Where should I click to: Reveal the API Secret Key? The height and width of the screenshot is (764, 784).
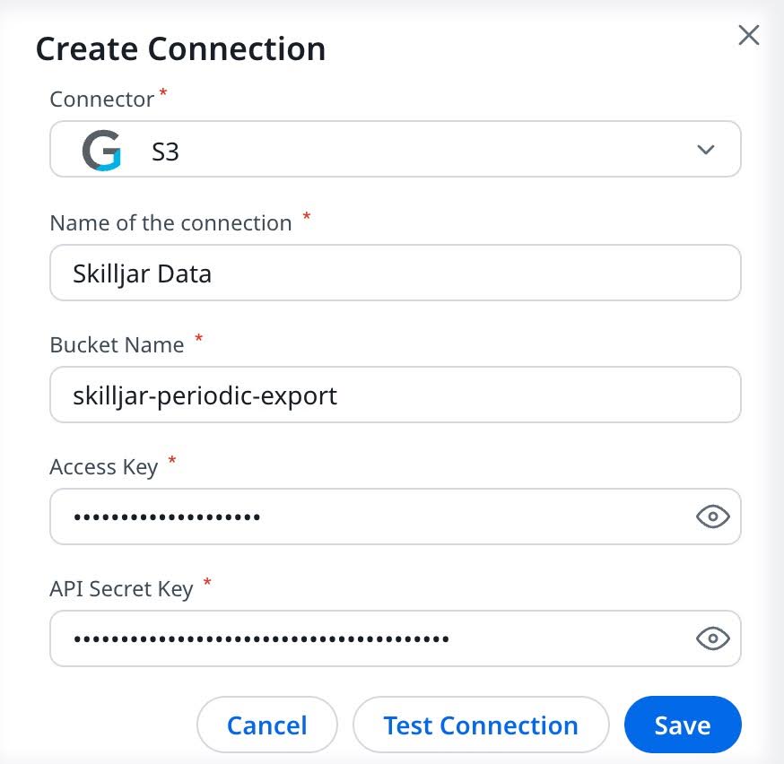[712, 638]
